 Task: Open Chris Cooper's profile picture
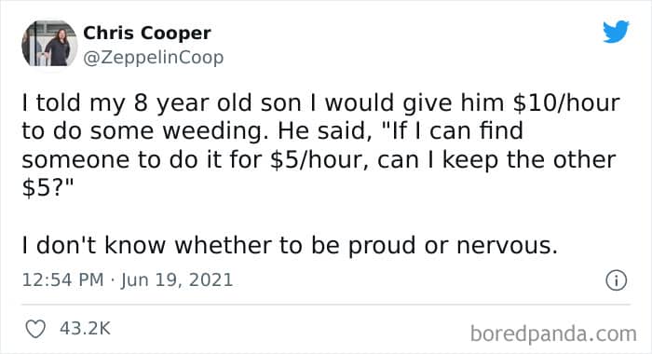[x=49, y=44]
